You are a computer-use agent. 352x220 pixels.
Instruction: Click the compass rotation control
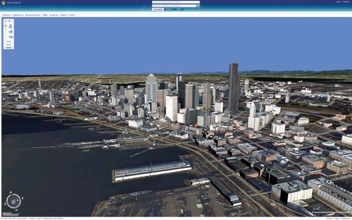coord(14,201)
